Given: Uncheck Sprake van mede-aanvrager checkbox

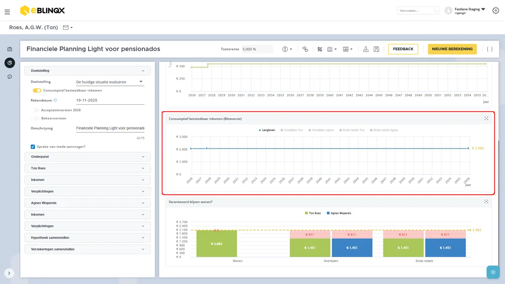Looking at the screenshot, I should pos(33,147).
